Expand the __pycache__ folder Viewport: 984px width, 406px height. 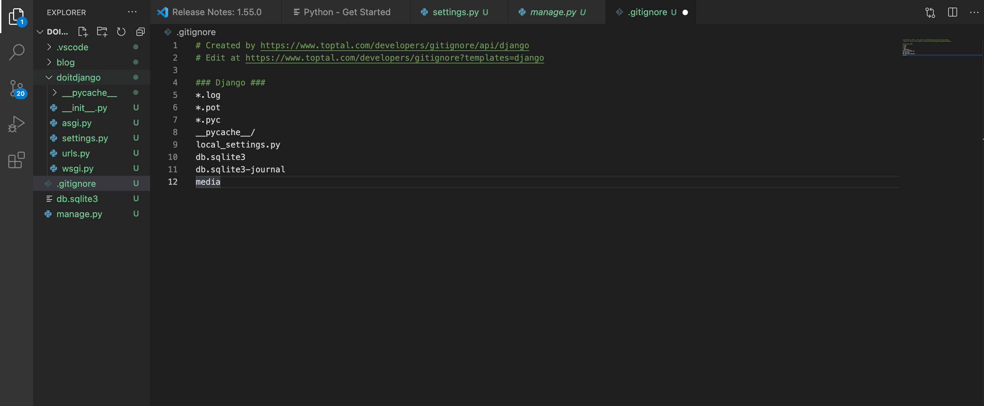89,93
